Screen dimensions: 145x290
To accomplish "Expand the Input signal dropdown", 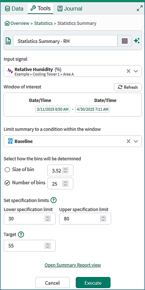I will pos(136,71).
